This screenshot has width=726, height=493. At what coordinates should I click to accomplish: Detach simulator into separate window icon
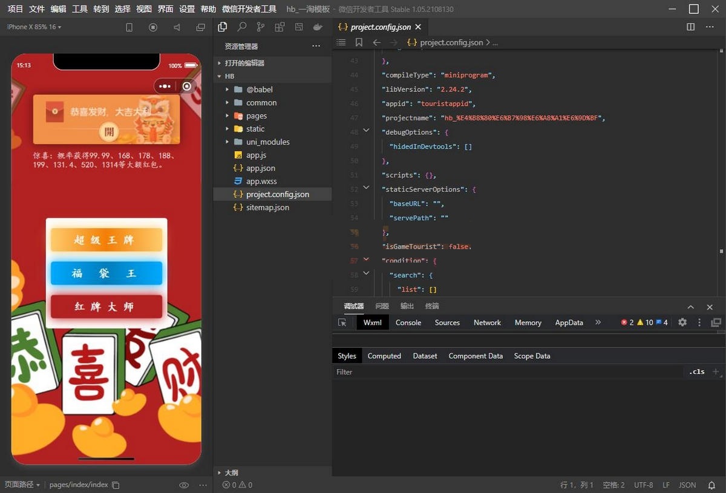click(201, 27)
